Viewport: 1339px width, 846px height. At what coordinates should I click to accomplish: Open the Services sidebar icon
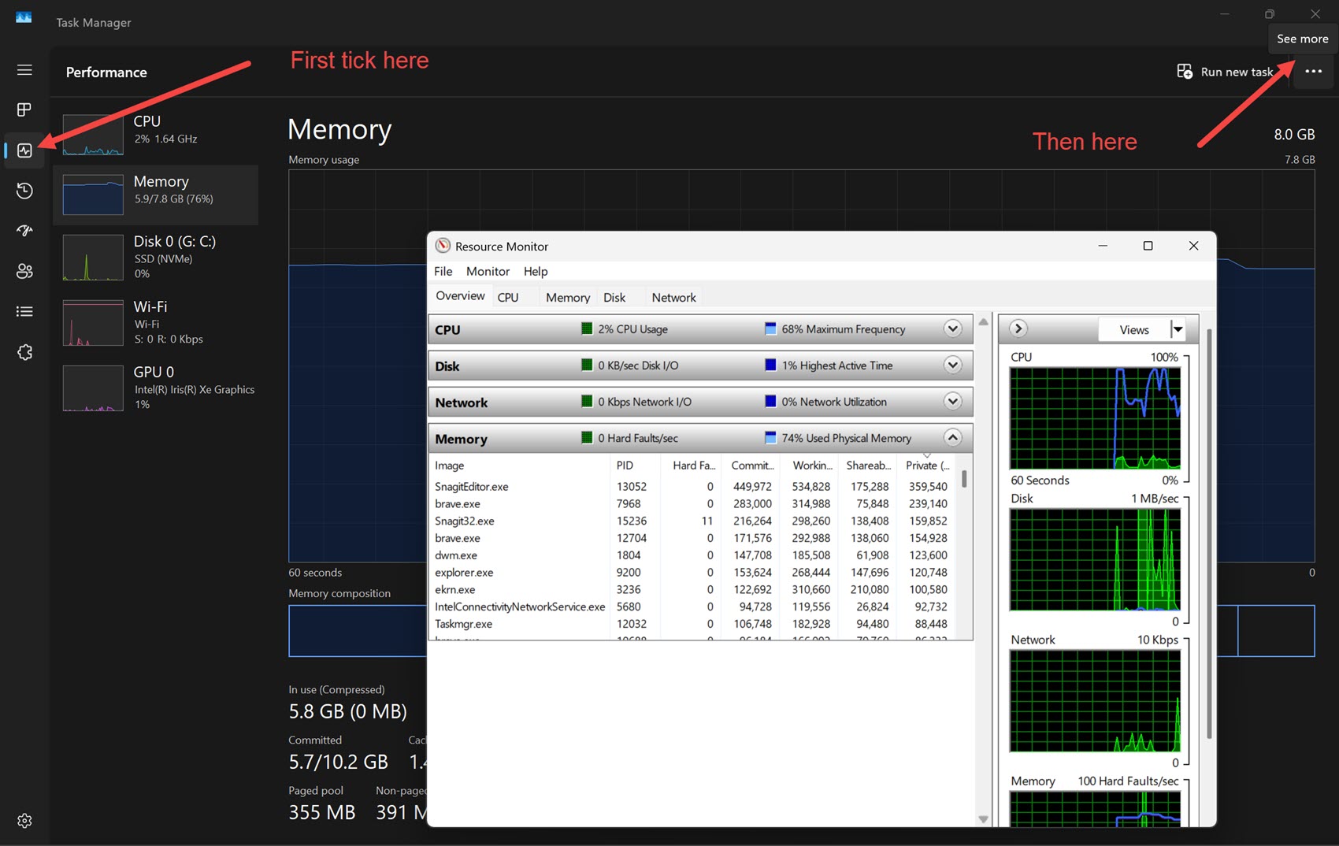[24, 352]
